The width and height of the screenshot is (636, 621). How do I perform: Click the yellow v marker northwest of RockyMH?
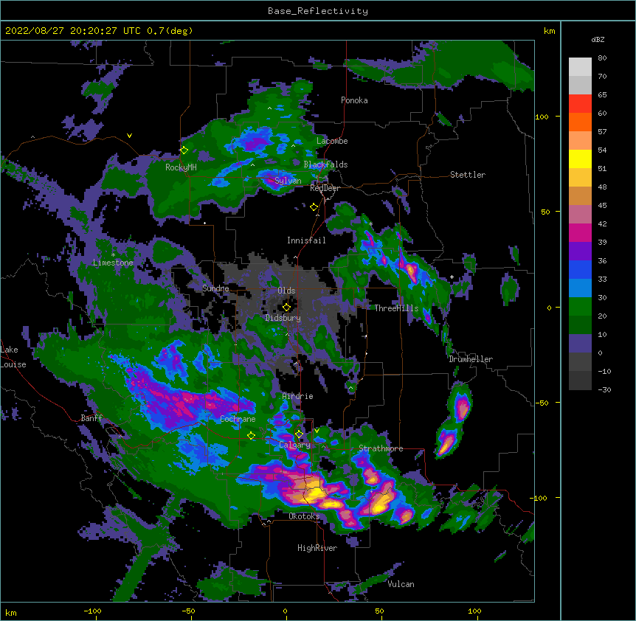[x=129, y=136]
